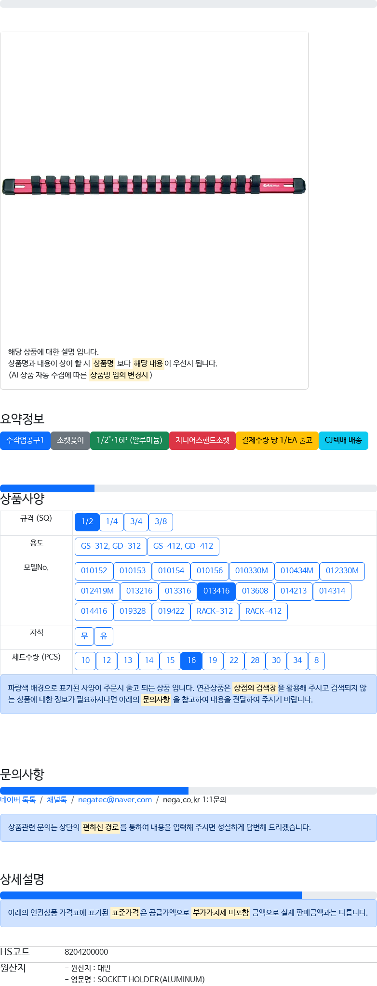Select the 1/4 size option
Viewport: 377px width, 986px height.
[112, 522]
